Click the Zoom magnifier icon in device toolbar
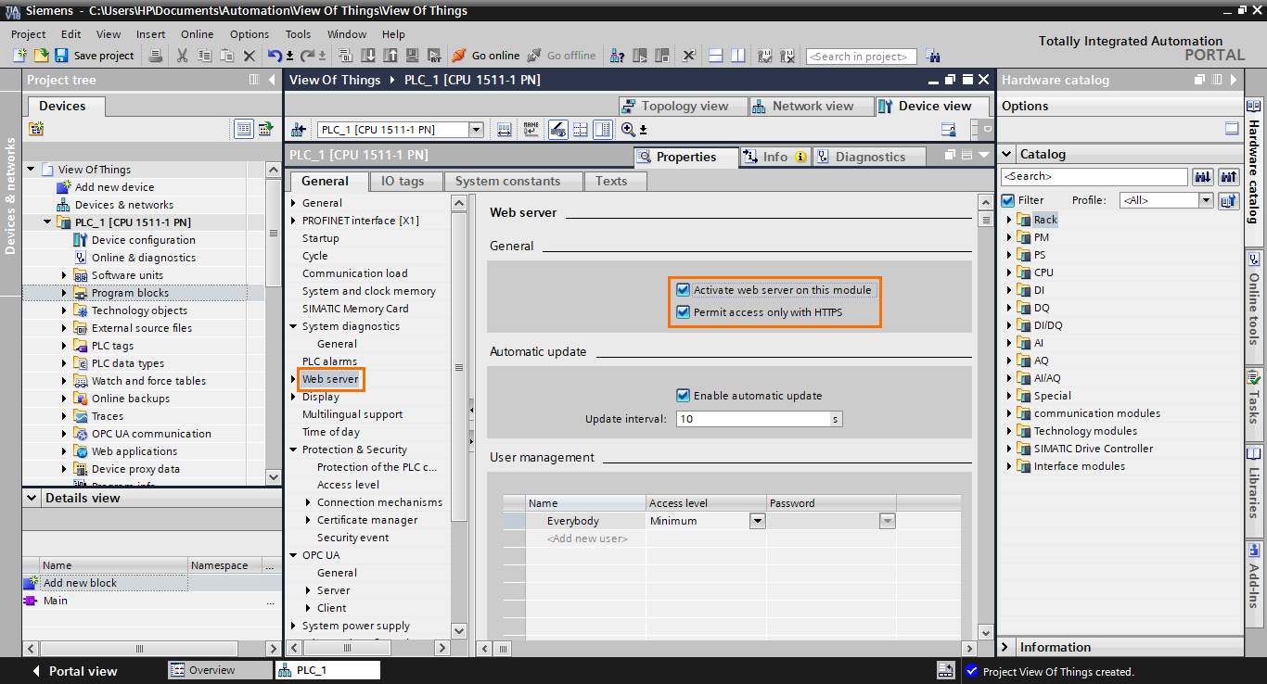1267x684 pixels. click(x=629, y=130)
